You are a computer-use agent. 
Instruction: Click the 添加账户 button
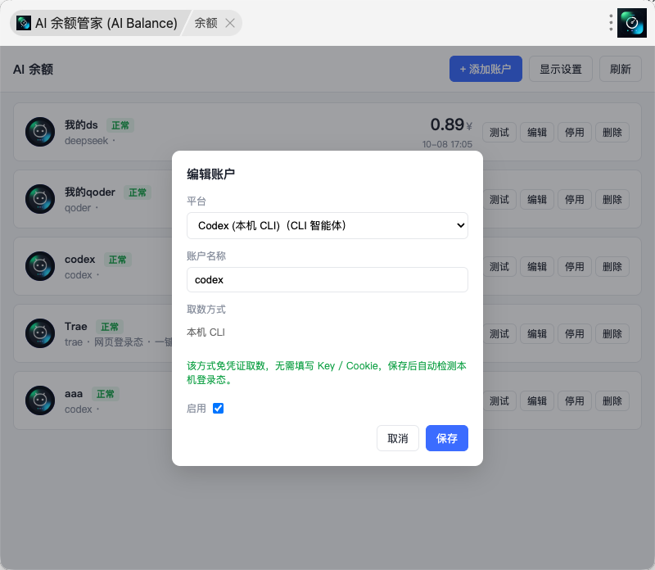click(x=486, y=69)
